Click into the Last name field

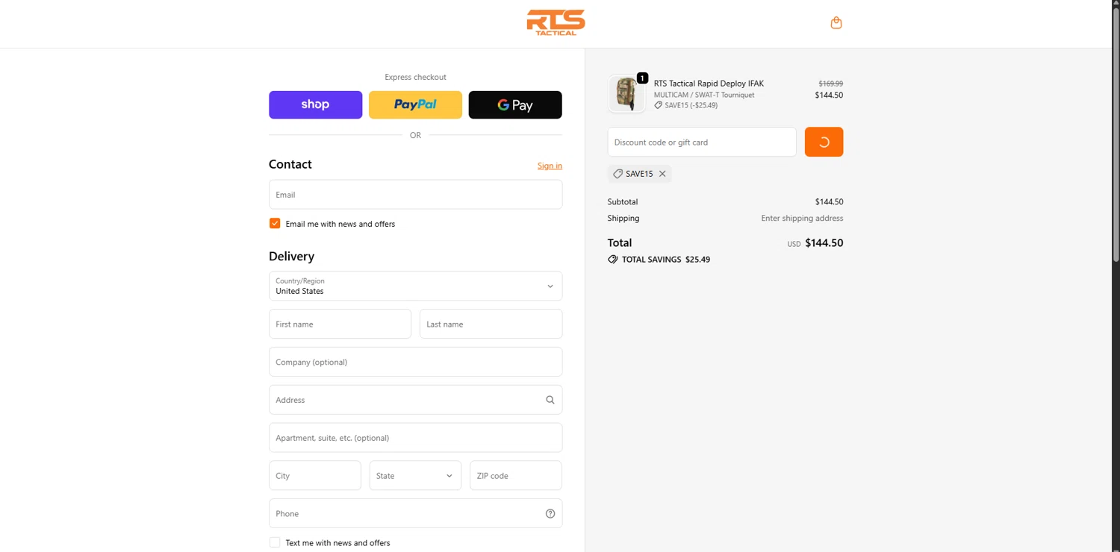[x=491, y=324]
